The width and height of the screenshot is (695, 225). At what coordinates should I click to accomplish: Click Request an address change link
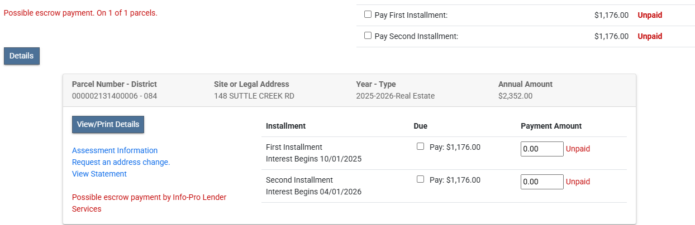(121, 162)
